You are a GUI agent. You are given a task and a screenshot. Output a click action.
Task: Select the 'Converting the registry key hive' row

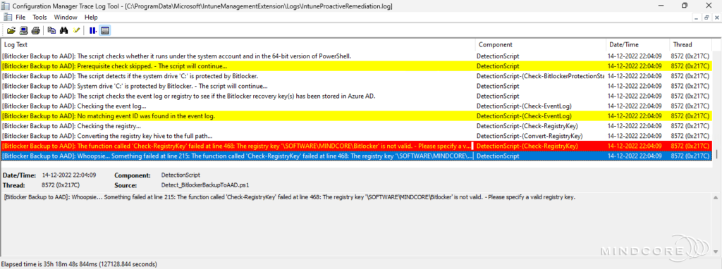point(356,136)
